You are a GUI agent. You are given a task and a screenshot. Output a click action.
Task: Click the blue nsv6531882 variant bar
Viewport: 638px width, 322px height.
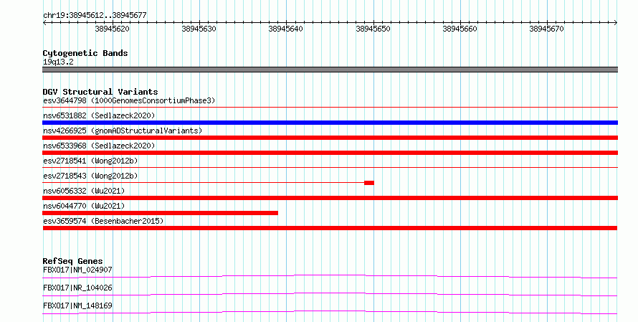(330, 123)
